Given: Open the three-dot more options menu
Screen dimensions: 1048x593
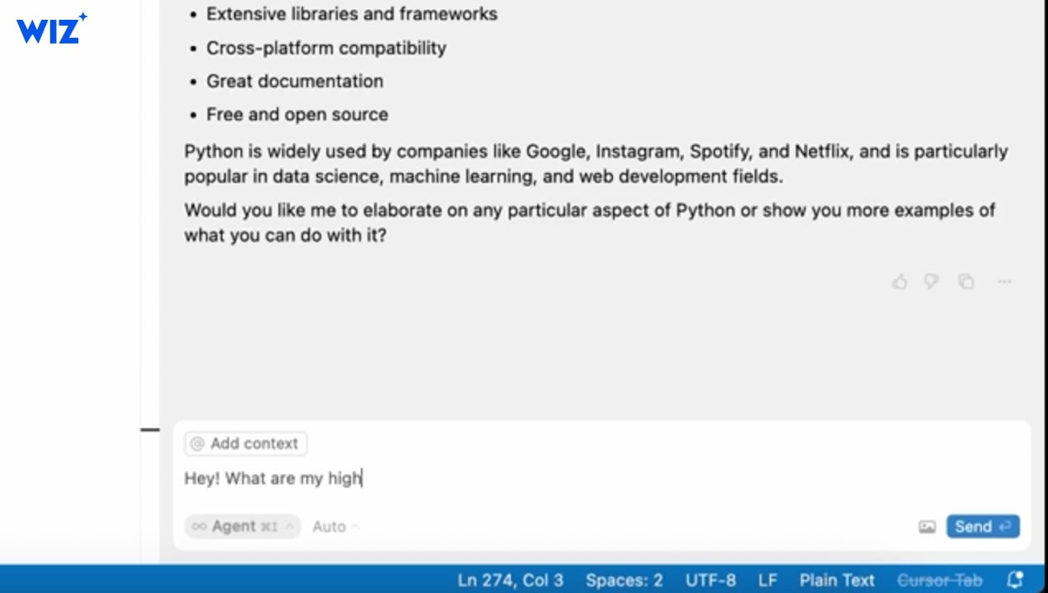Looking at the screenshot, I should (1004, 282).
